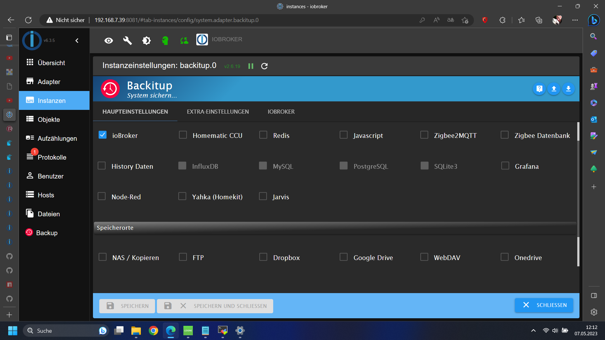Open Windows Start menu
Image resolution: width=605 pixels, height=340 pixels.
[13, 331]
